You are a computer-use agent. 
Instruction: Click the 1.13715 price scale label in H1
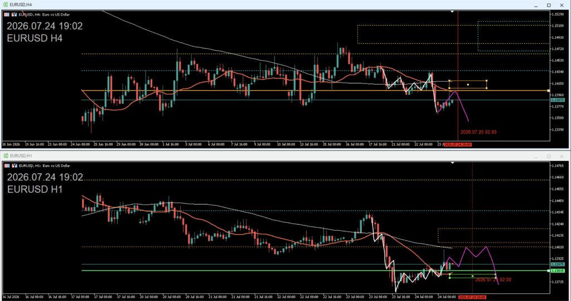coord(558,282)
